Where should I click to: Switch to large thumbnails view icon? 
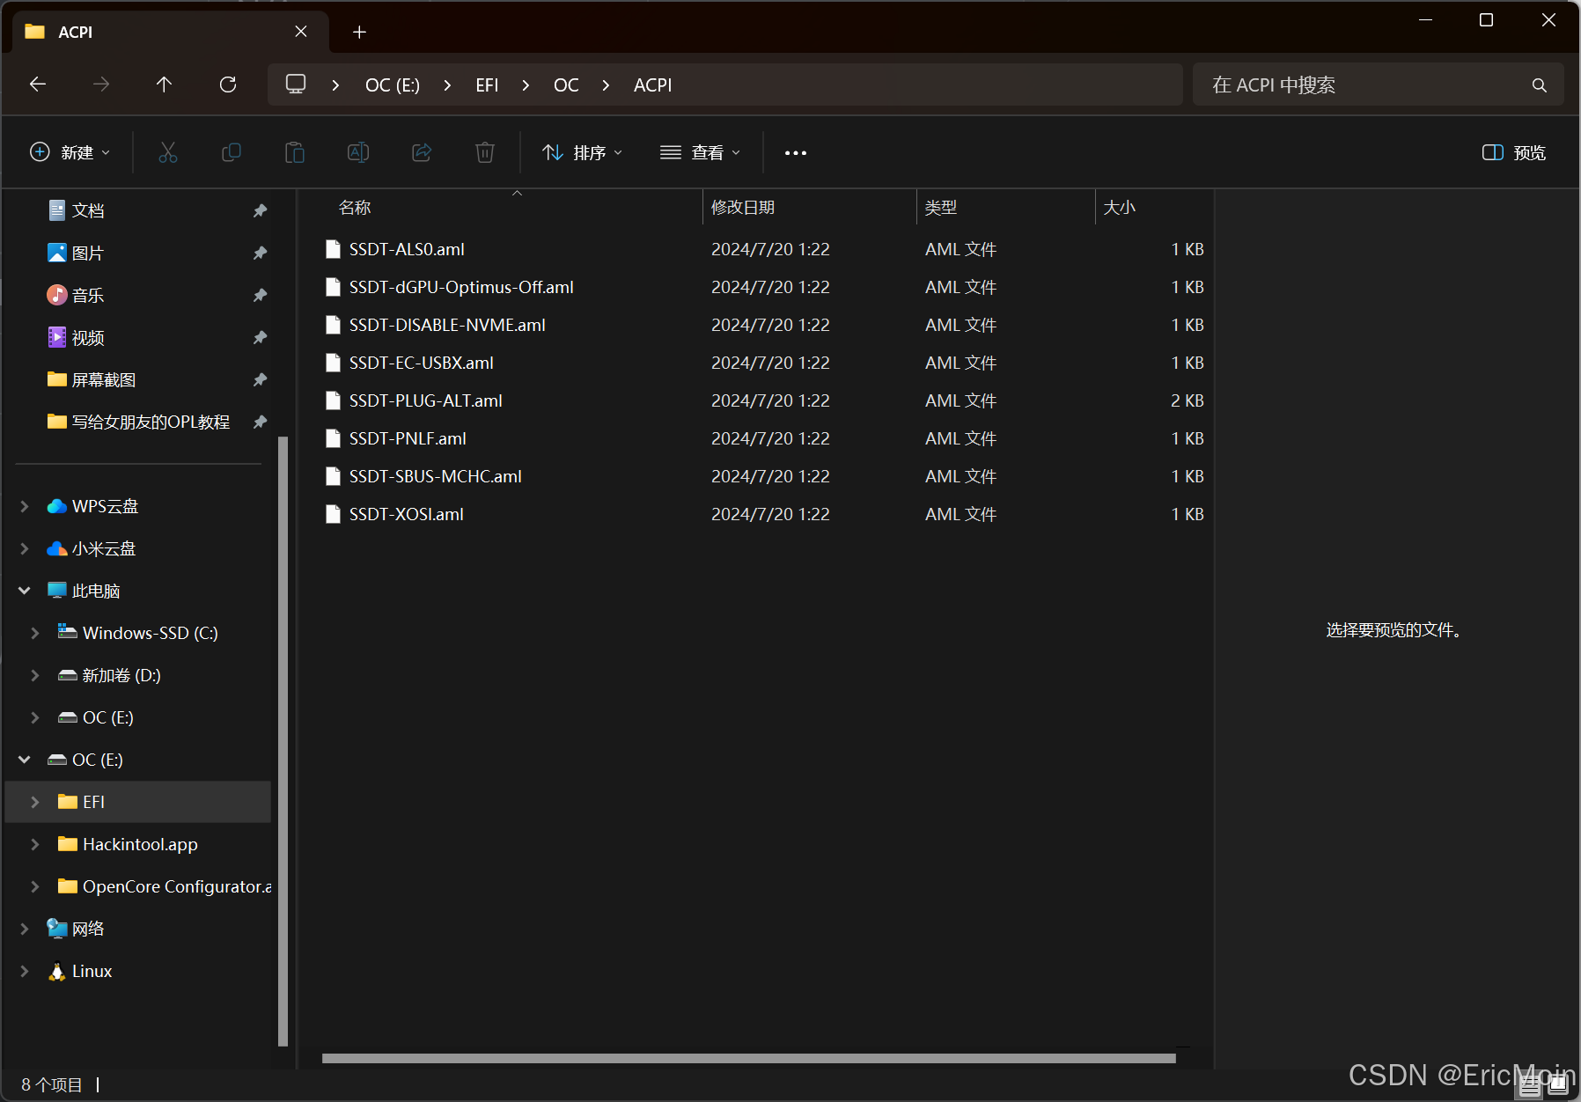click(1558, 1085)
